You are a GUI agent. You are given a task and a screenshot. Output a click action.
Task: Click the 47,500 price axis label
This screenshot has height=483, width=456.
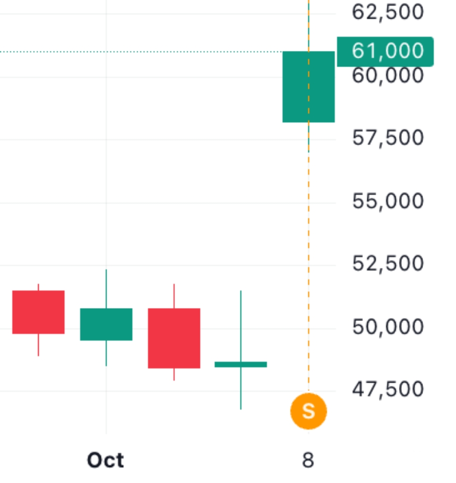pyautogui.click(x=388, y=389)
